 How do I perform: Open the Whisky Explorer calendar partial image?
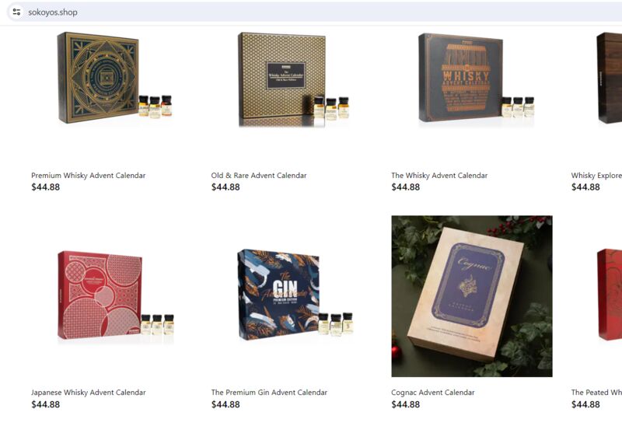point(609,78)
